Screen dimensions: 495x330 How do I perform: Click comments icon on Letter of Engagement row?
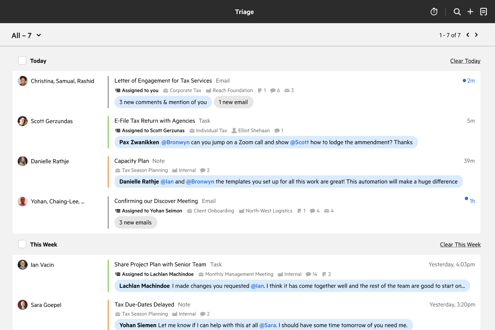[273, 90]
